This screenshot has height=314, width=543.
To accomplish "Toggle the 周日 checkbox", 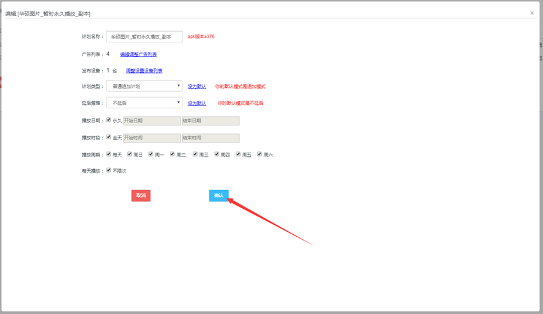I will (130, 154).
